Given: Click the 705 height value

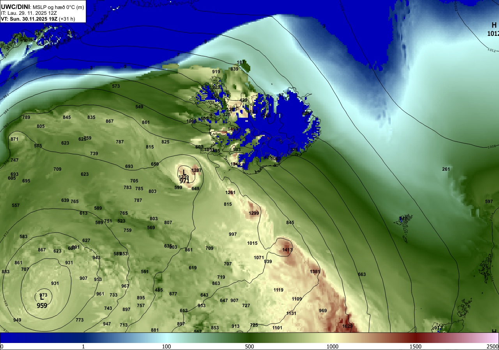Looking at the screenshot, I should (134, 181).
